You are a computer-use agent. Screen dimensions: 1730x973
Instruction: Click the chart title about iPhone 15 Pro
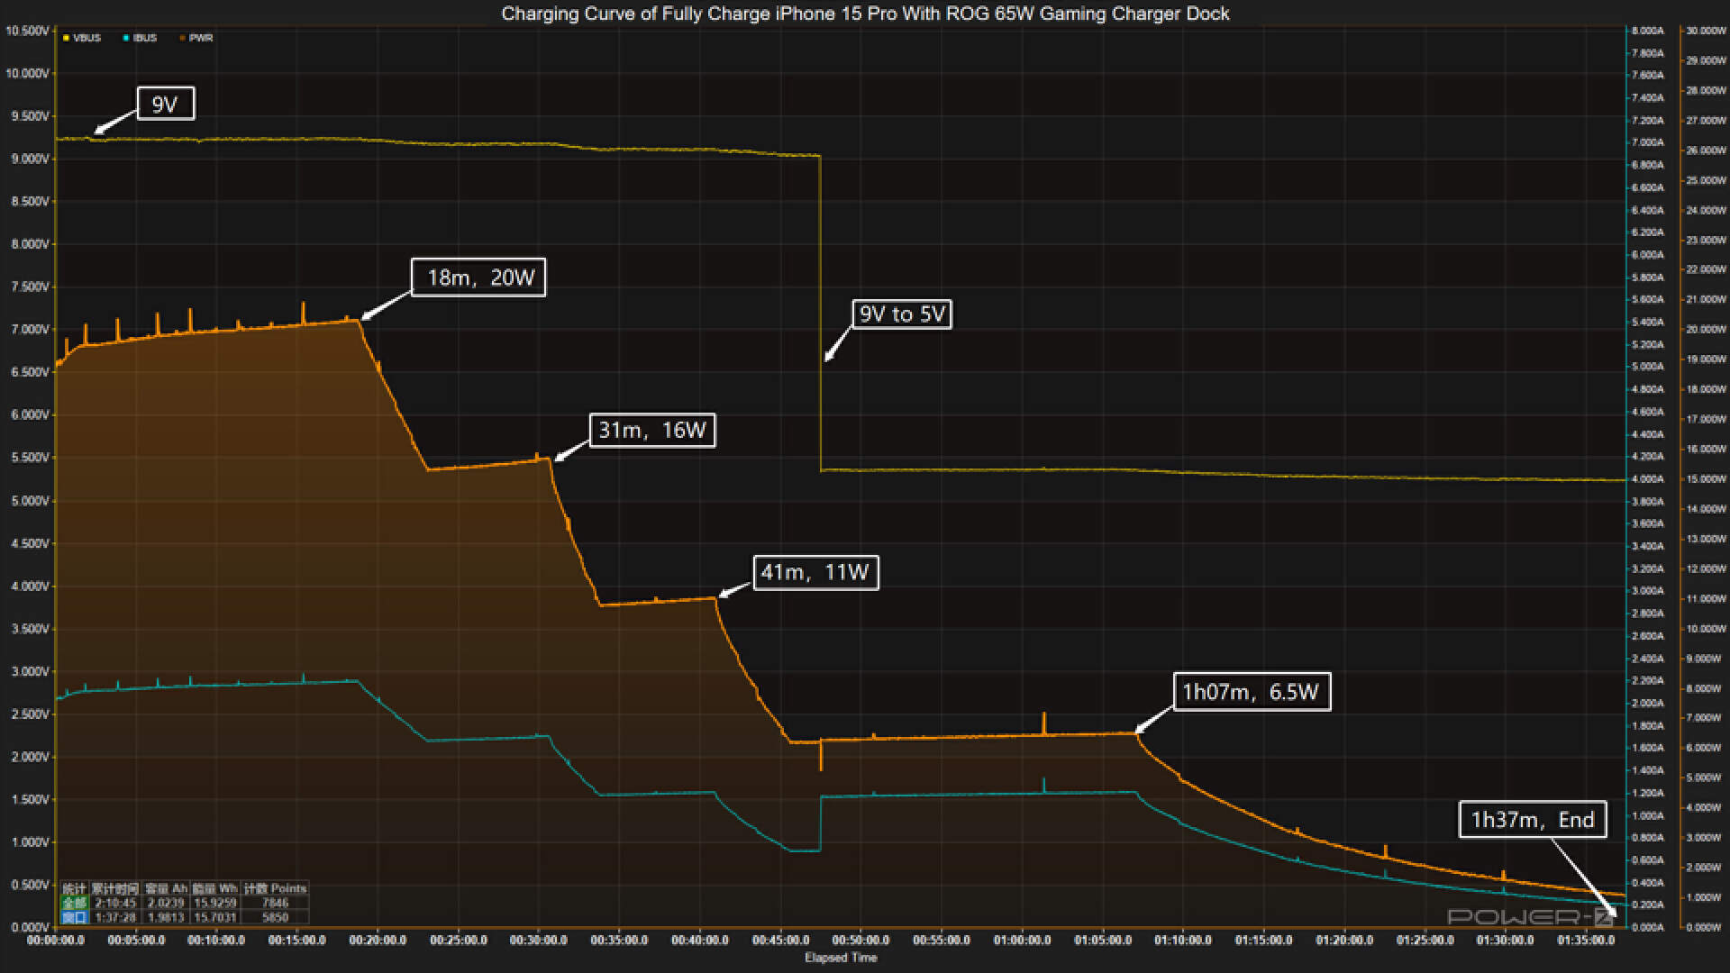(865, 14)
